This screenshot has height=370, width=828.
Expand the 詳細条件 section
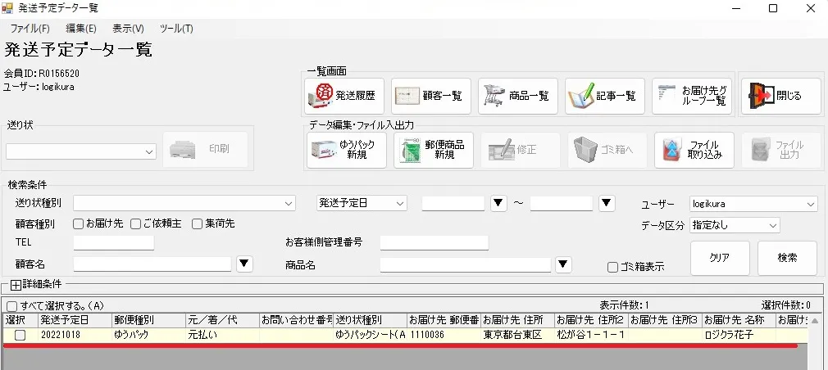(x=16, y=285)
